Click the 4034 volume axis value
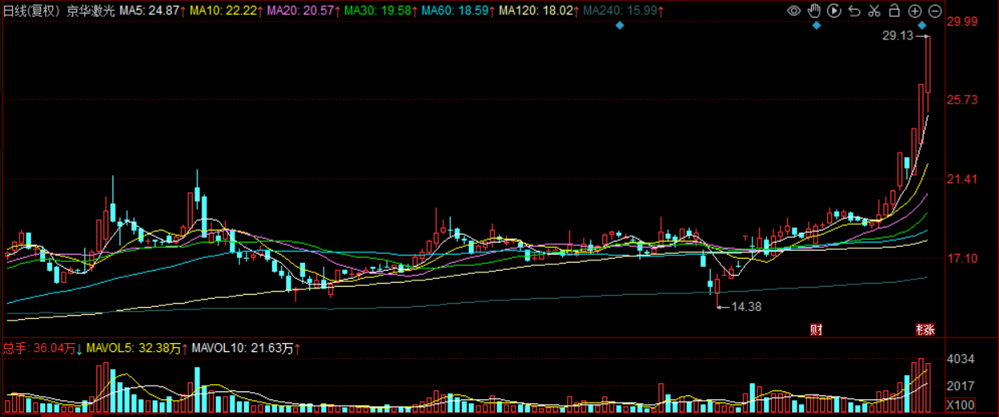This screenshot has width=999, height=417. tap(961, 358)
